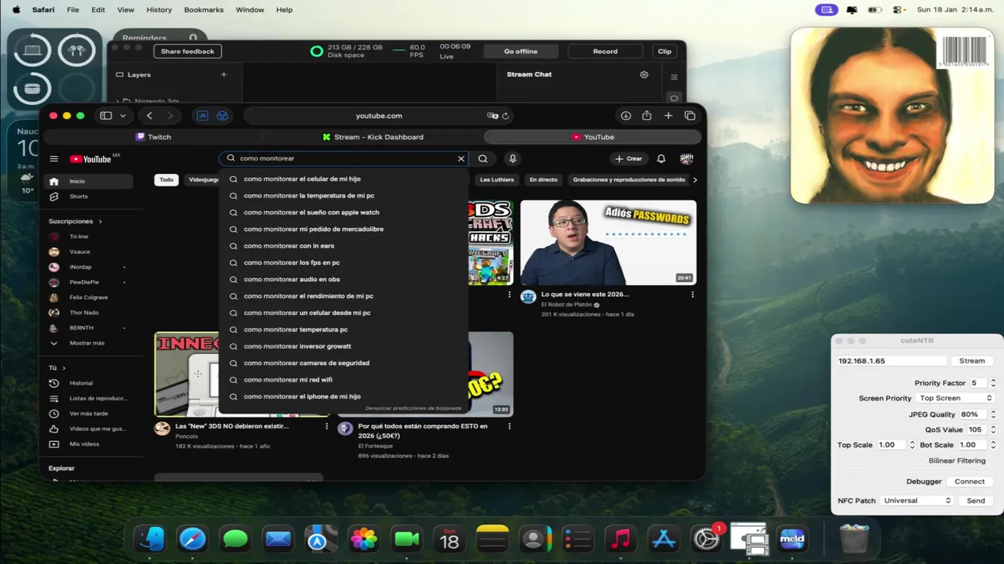Click Send next to NFC Patch

[976, 501]
